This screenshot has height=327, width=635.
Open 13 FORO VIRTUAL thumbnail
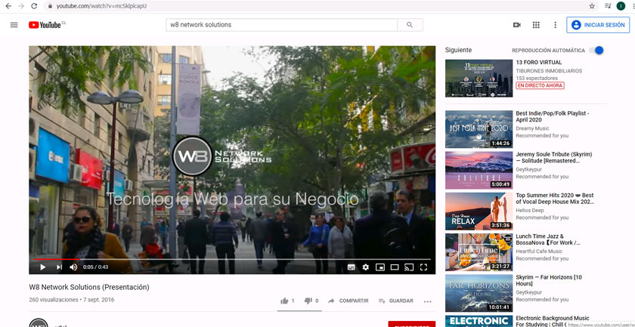click(479, 79)
